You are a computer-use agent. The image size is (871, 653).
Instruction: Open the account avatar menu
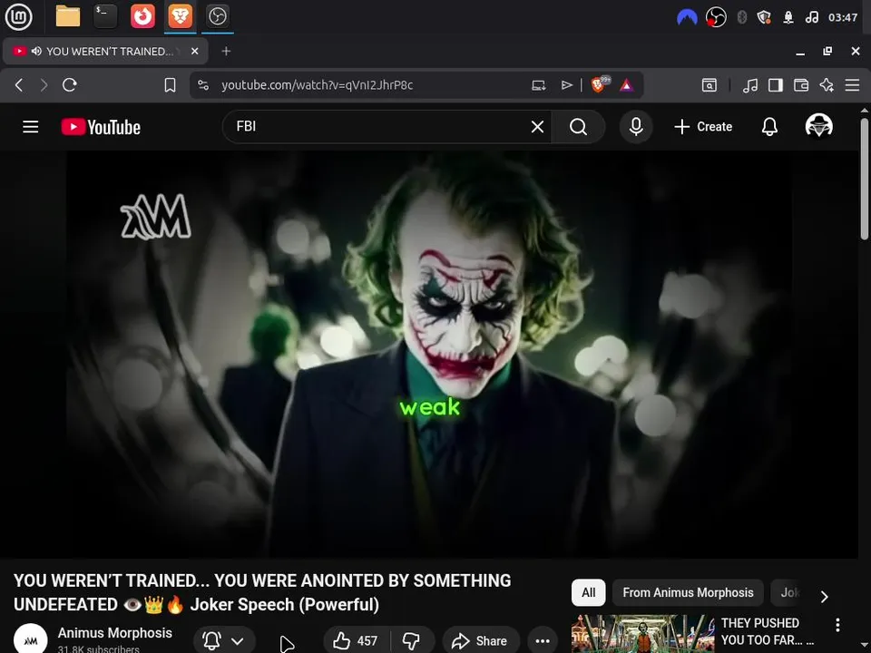point(818,126)
